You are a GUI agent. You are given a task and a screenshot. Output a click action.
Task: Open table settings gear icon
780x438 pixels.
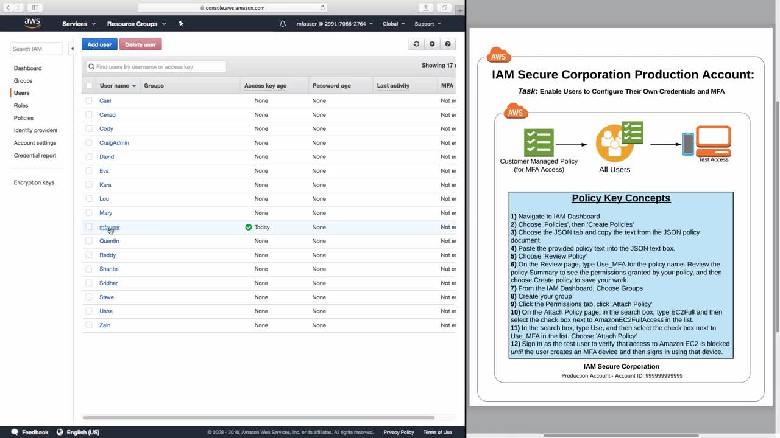(432, 44)
